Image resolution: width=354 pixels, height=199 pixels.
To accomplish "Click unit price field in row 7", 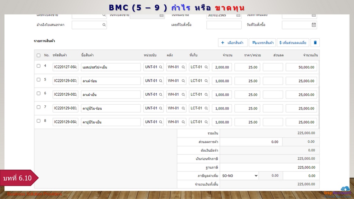I will click(247, 108).
